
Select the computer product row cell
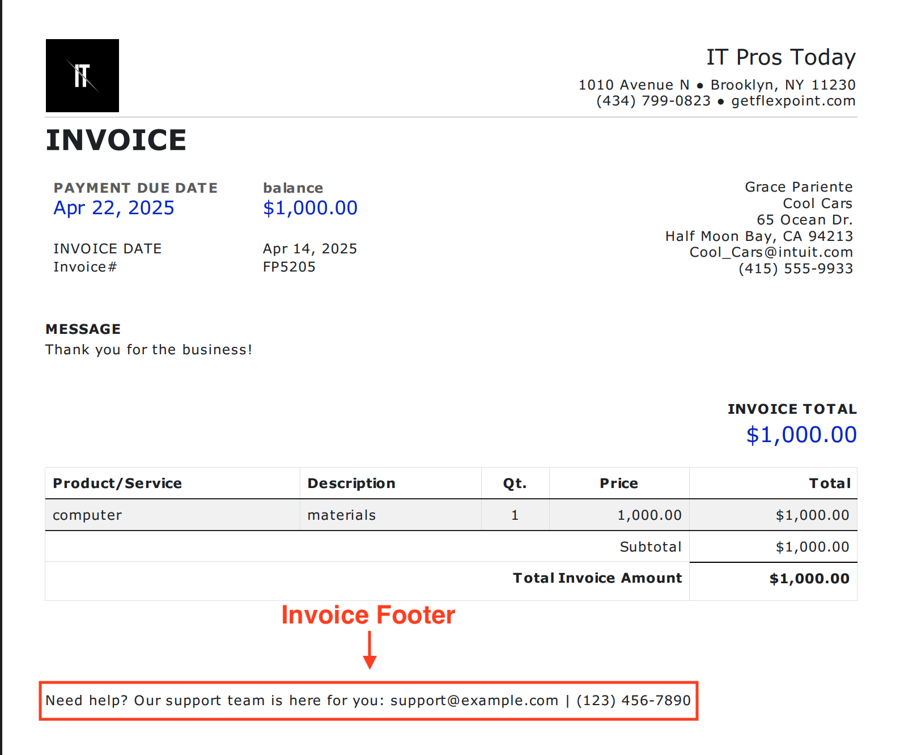[87, 515]
